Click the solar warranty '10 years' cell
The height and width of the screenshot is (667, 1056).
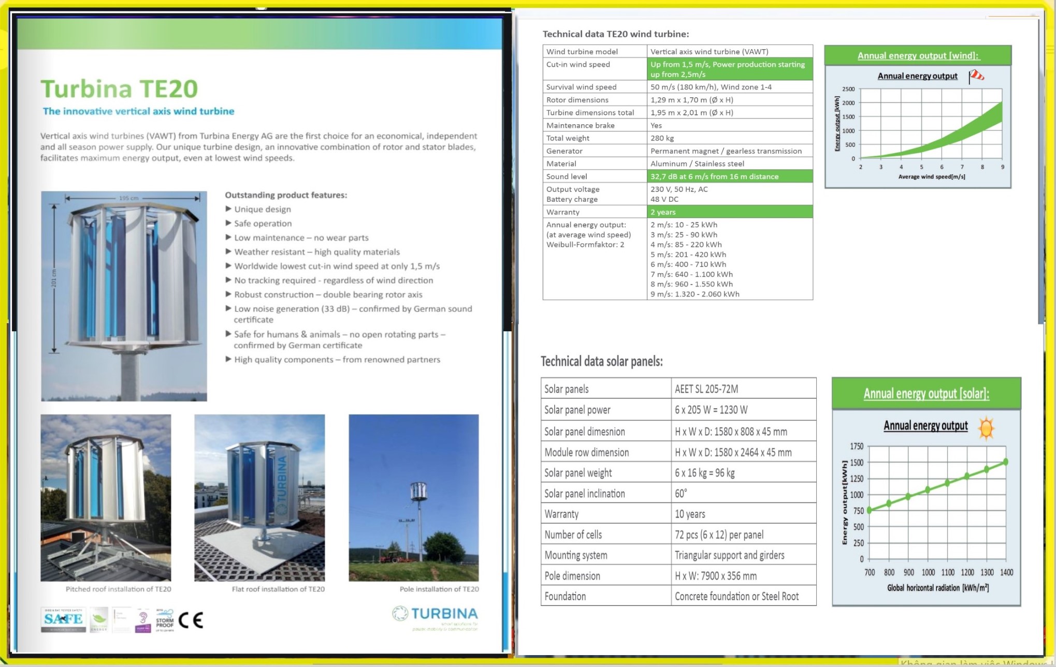(744, 514)
